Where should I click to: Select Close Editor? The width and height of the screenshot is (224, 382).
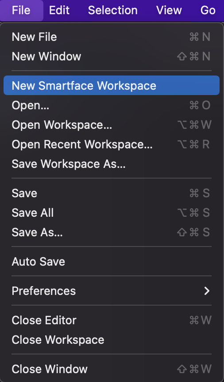(x=112, y=320)
